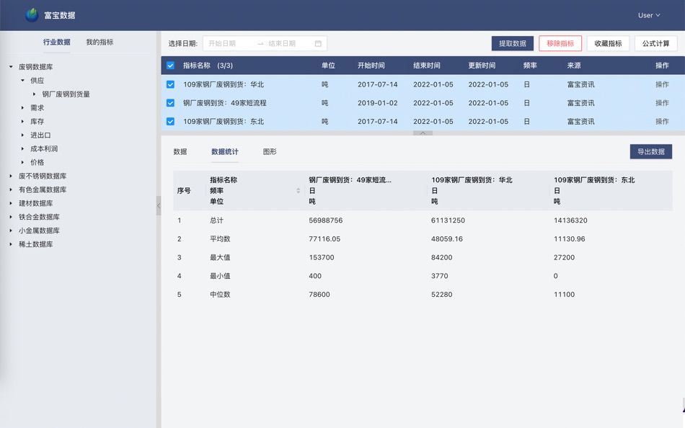The width and height of the screenshot is (685, 428).
Task: Click the 提取数据 button
Action: tap(513, 43)
